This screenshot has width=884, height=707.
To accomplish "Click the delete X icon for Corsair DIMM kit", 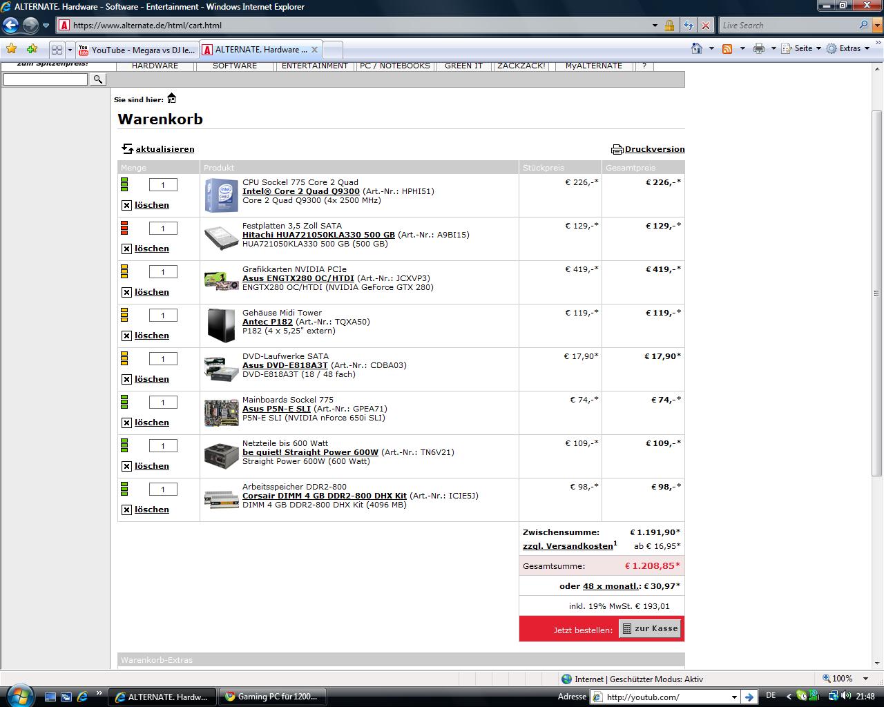I will click(x=126, y=510).
